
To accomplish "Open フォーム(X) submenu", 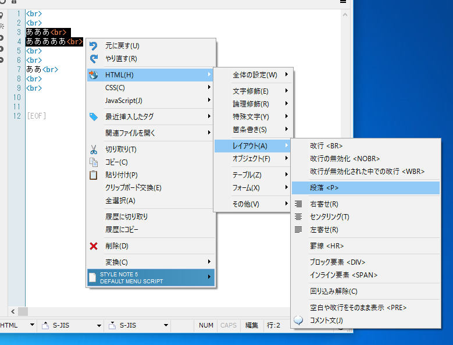I will tap(253, 188).
